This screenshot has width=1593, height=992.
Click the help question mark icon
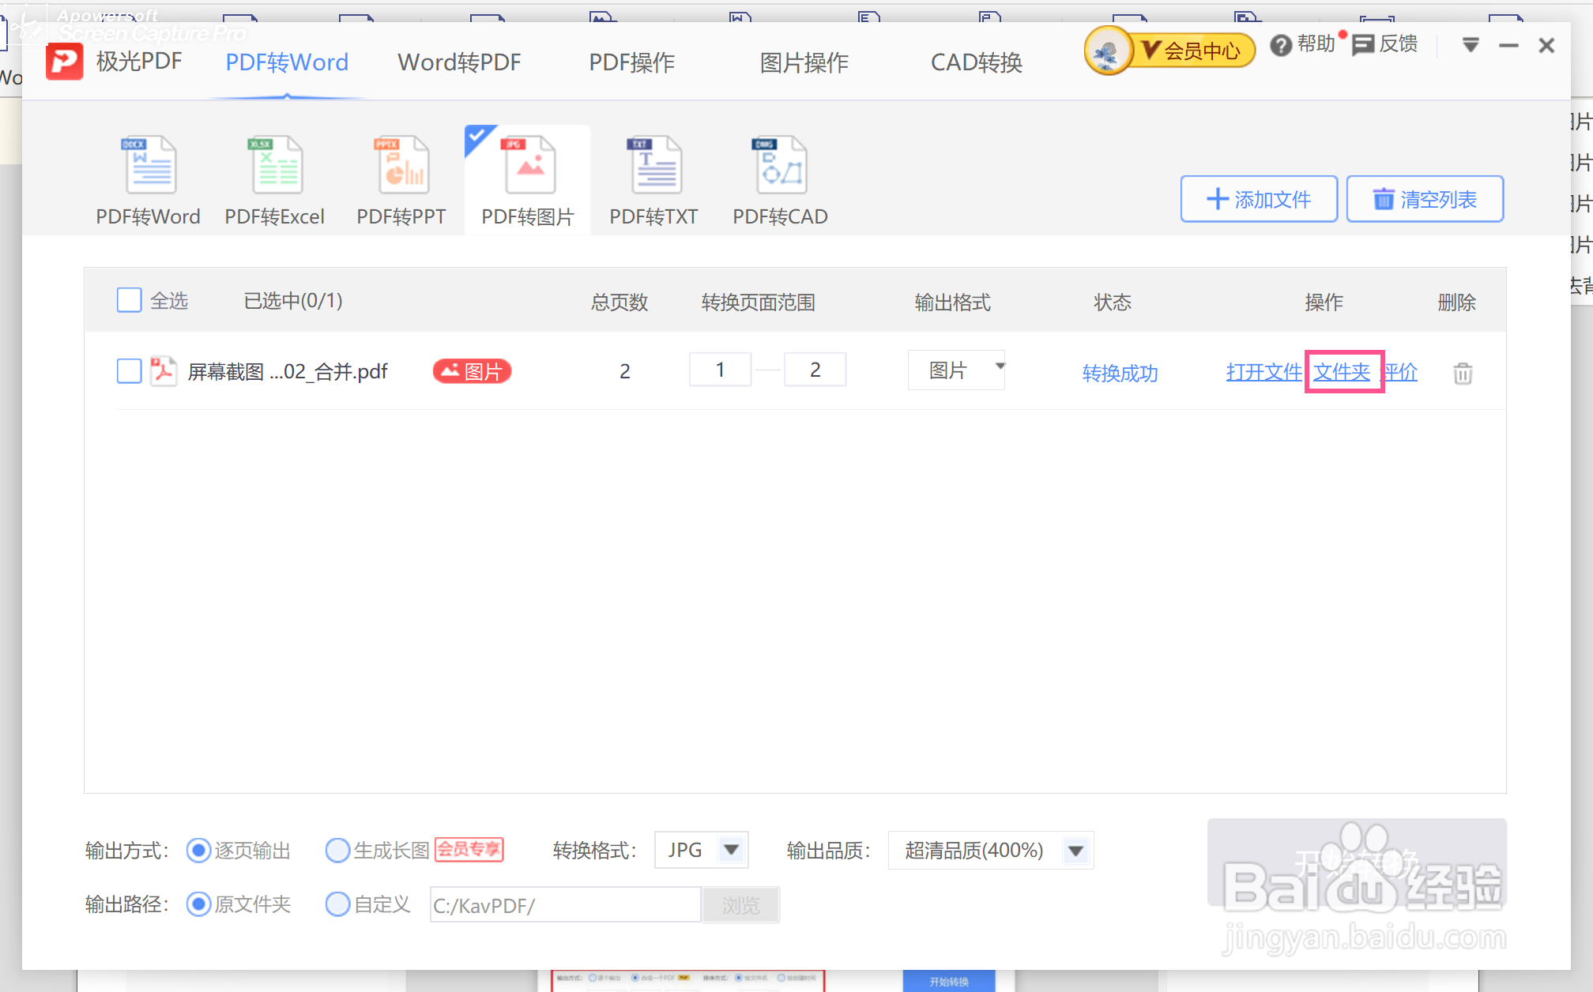(1280, 46)
